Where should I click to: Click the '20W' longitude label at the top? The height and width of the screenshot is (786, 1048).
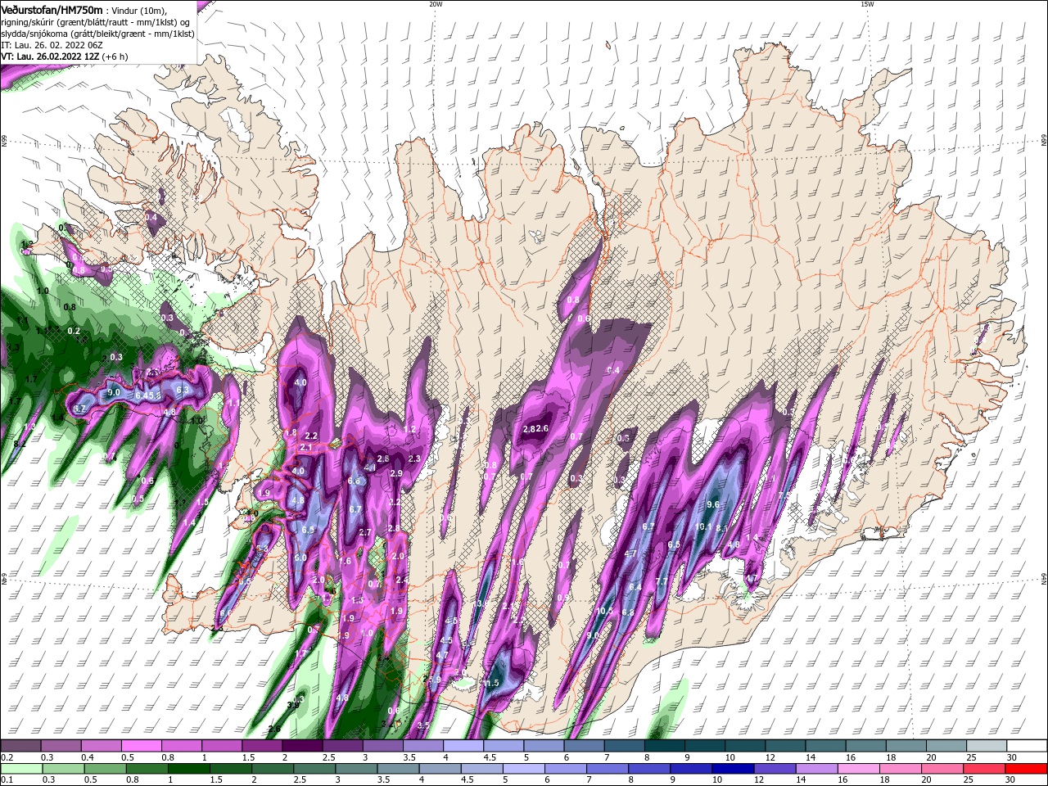pos(436,4)
